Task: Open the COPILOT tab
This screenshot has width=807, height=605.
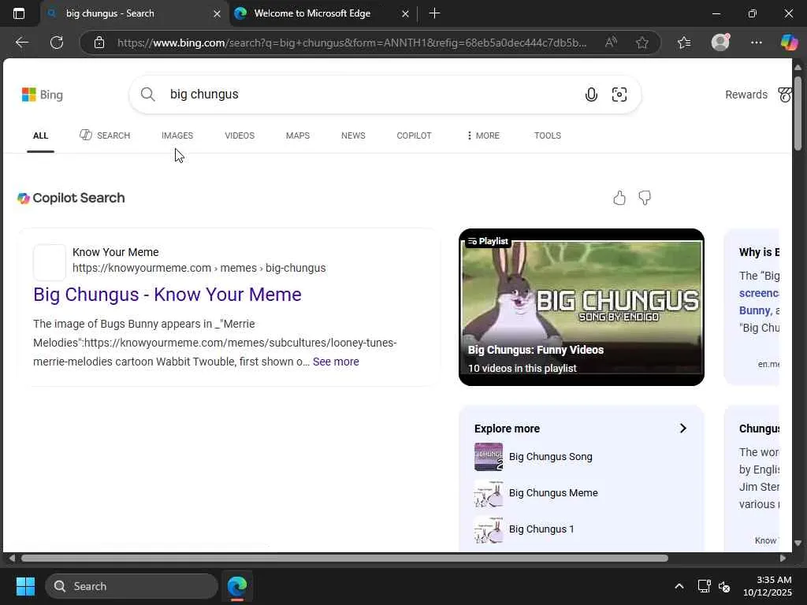Action: tap(414, 135)
